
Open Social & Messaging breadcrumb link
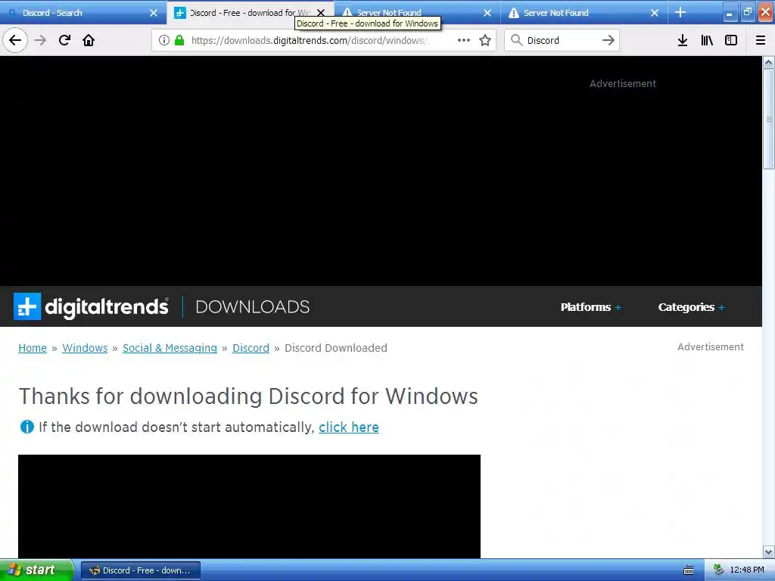pyautogui.click(x=170, y=348)
